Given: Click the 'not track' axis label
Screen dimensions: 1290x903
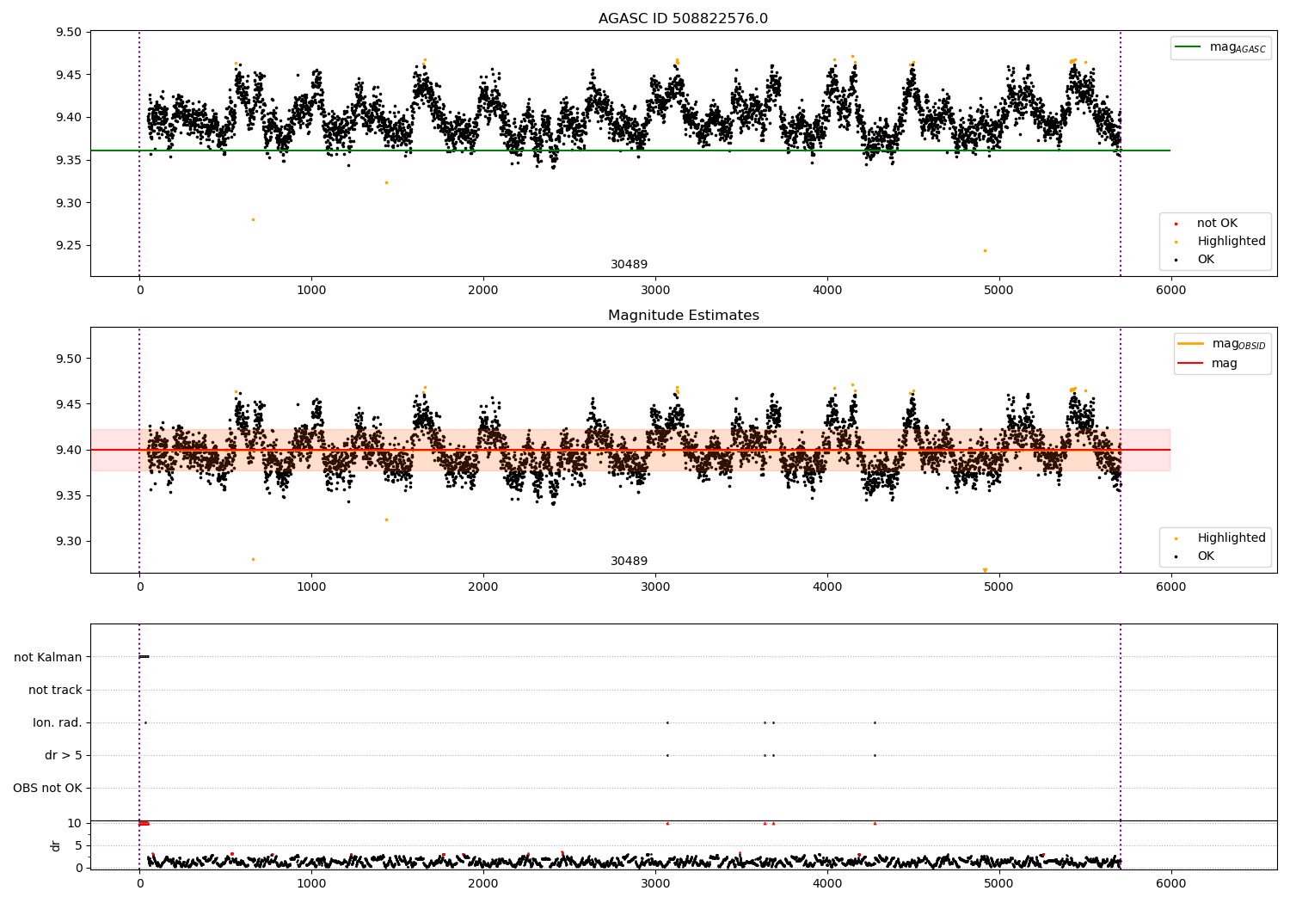Looking at the screenshot, I should (55, 690).
